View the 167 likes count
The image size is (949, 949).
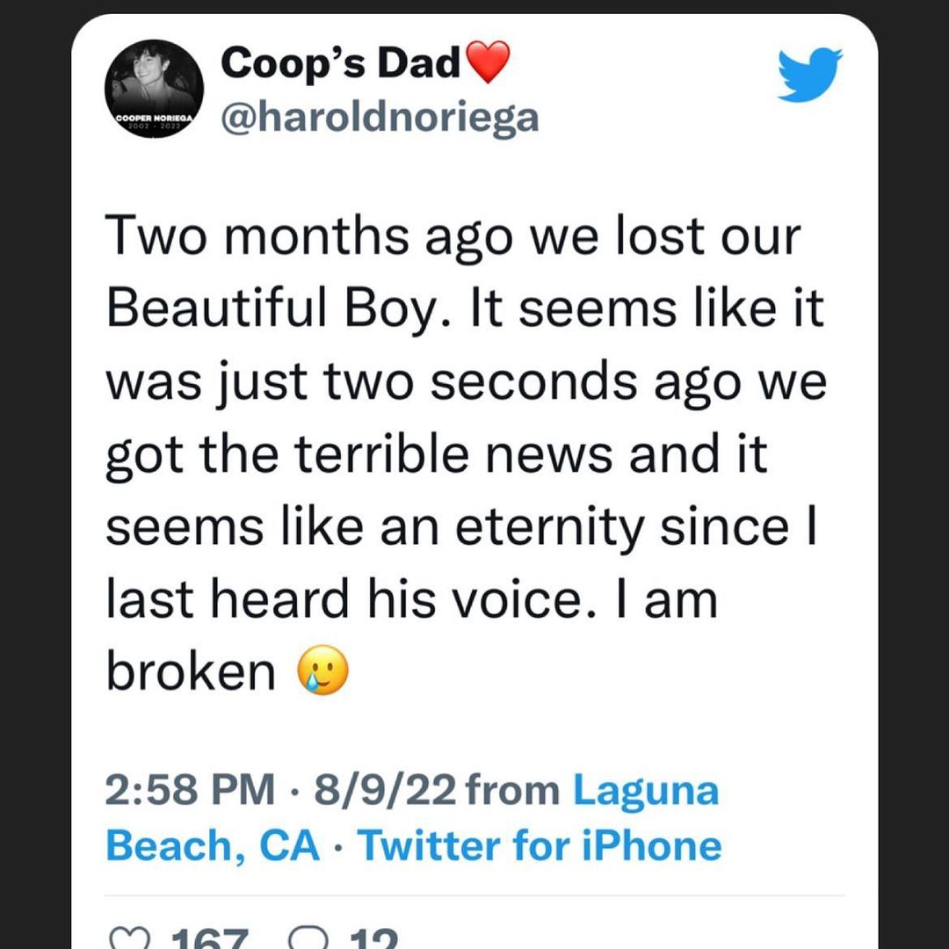(x=207, y=940)
